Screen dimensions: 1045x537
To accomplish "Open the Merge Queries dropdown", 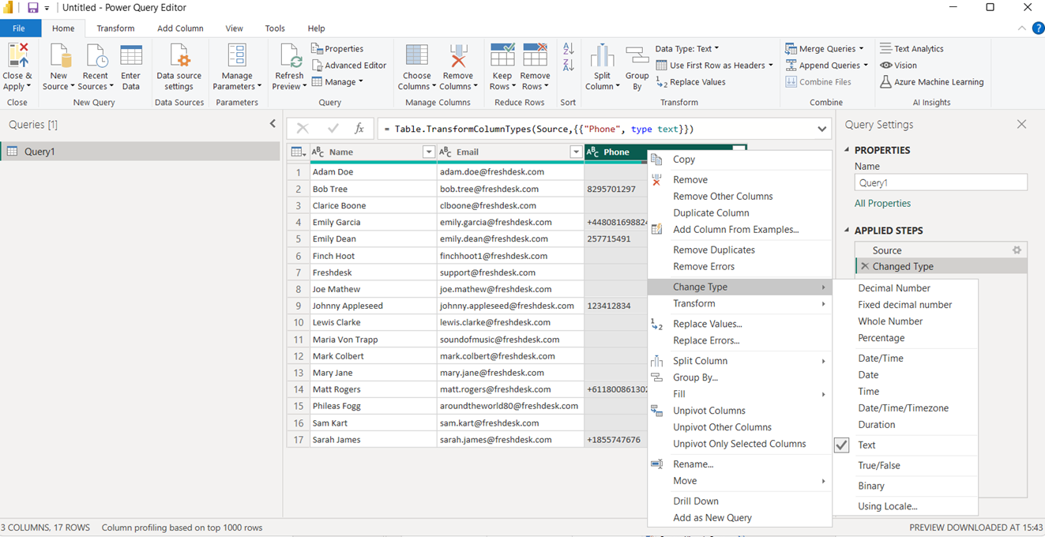I will click(x=825, y=49).
